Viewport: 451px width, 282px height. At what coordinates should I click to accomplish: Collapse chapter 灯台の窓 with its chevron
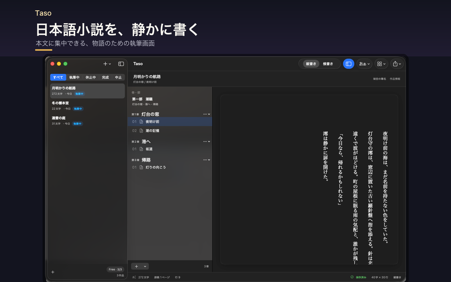pyautogui.click(x=209, y=114)
